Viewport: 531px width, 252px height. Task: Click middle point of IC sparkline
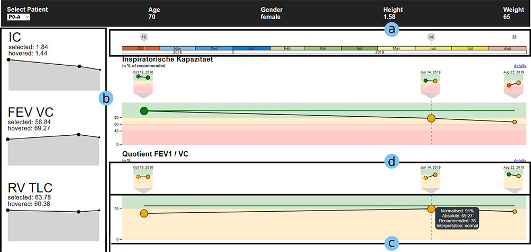(79, 66)
